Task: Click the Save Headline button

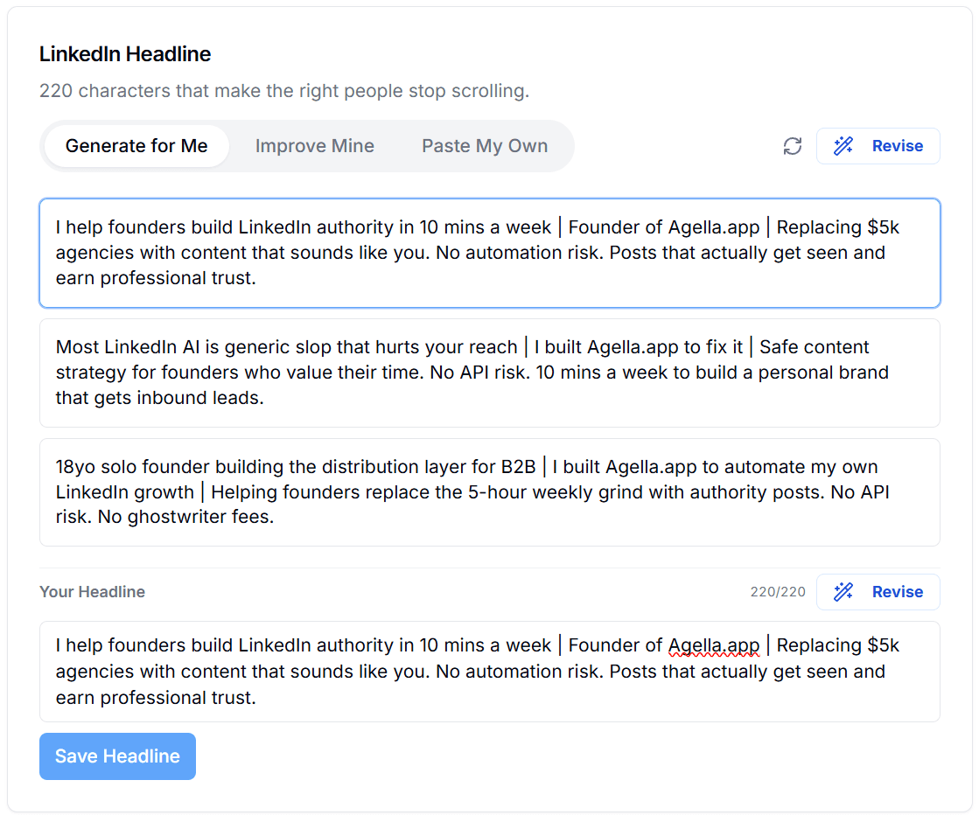Action: [x=117, y=756]
